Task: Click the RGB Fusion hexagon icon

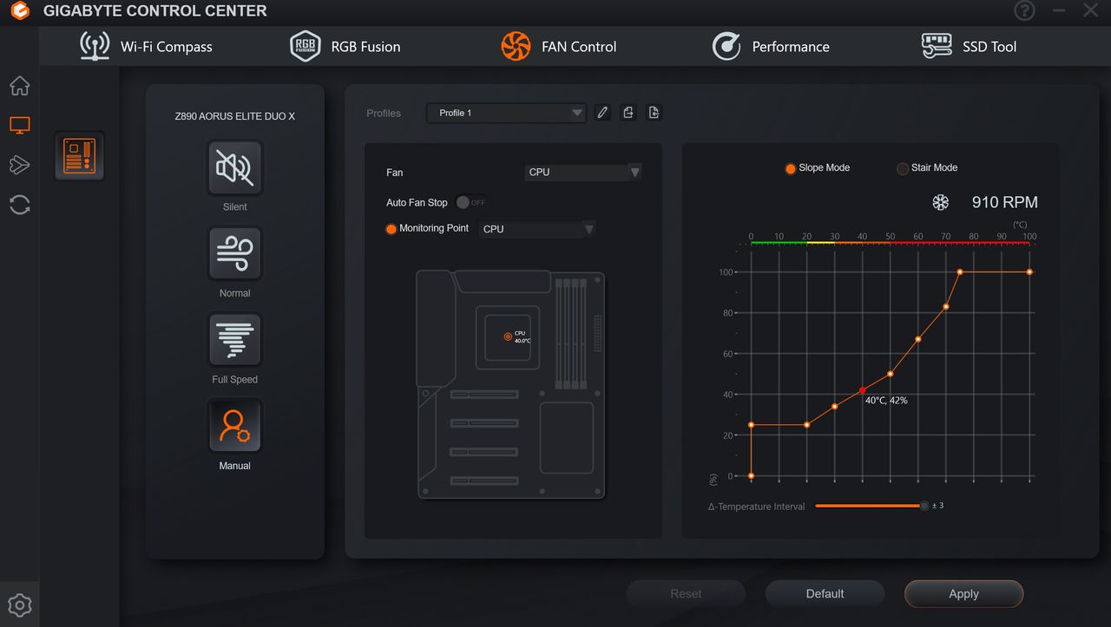Action: (305, 46)
